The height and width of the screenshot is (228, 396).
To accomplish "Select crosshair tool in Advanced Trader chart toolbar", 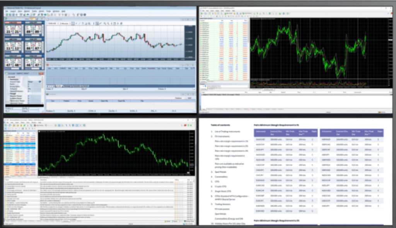I will tap(76, 24).
